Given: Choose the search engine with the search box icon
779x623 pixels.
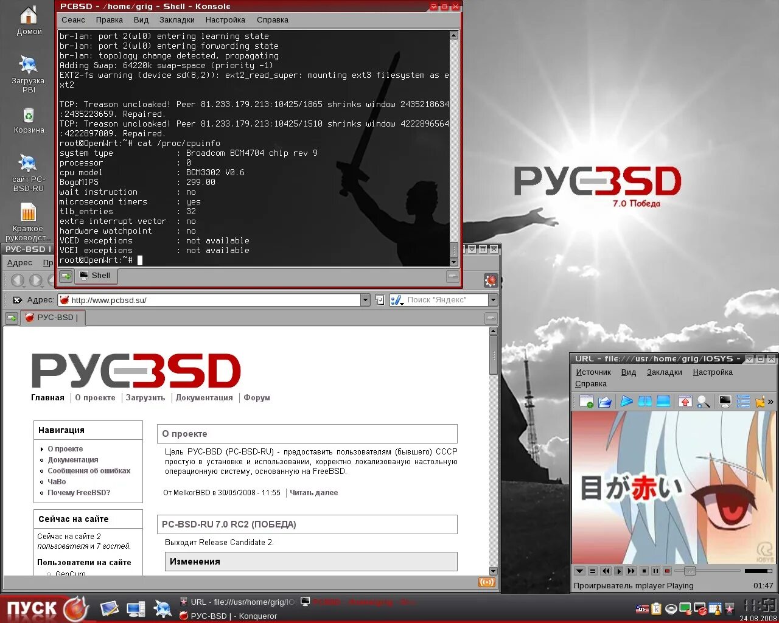Looking at the screenshot, I should point(397,300).
